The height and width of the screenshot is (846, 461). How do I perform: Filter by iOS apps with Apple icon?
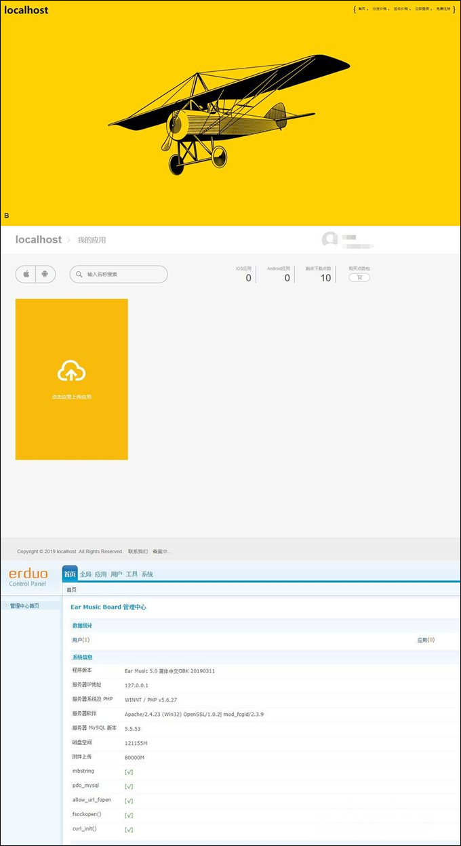(26, 274)
